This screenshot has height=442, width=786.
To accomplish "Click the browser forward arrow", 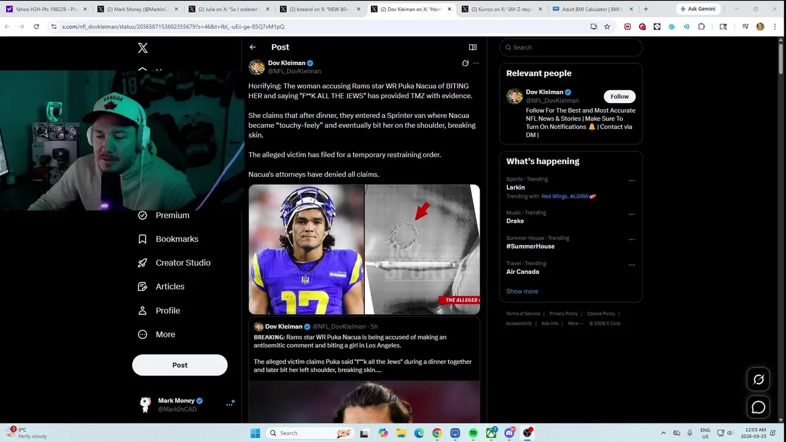I will 21,26.
